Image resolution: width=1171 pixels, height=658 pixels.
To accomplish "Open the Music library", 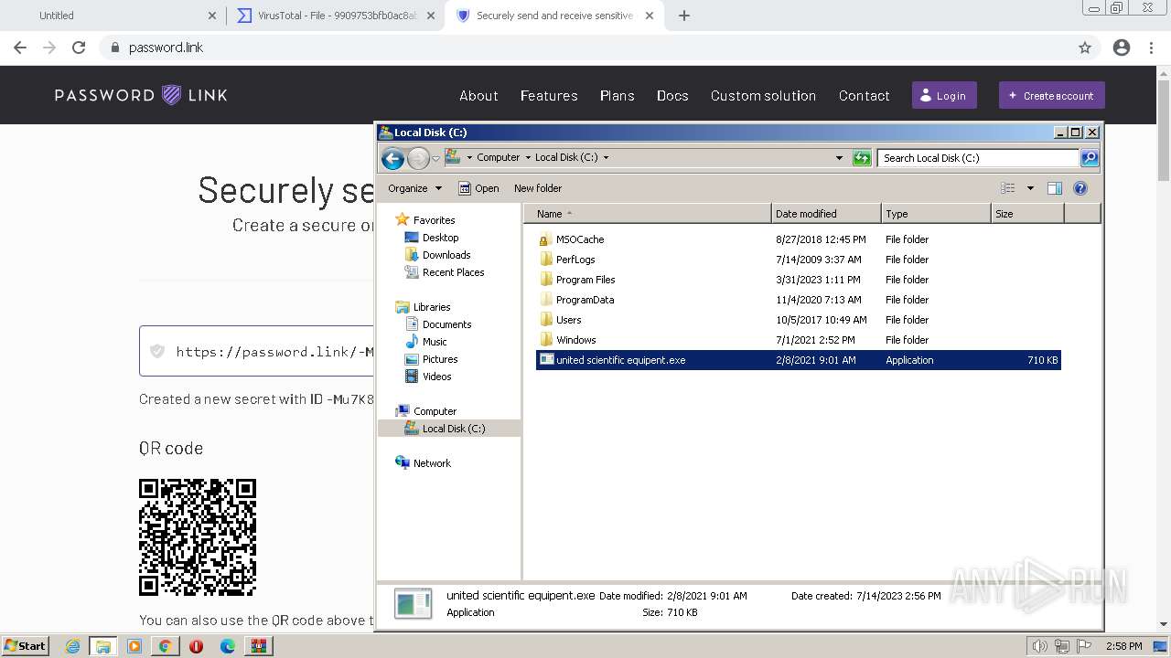I will 435,342.
